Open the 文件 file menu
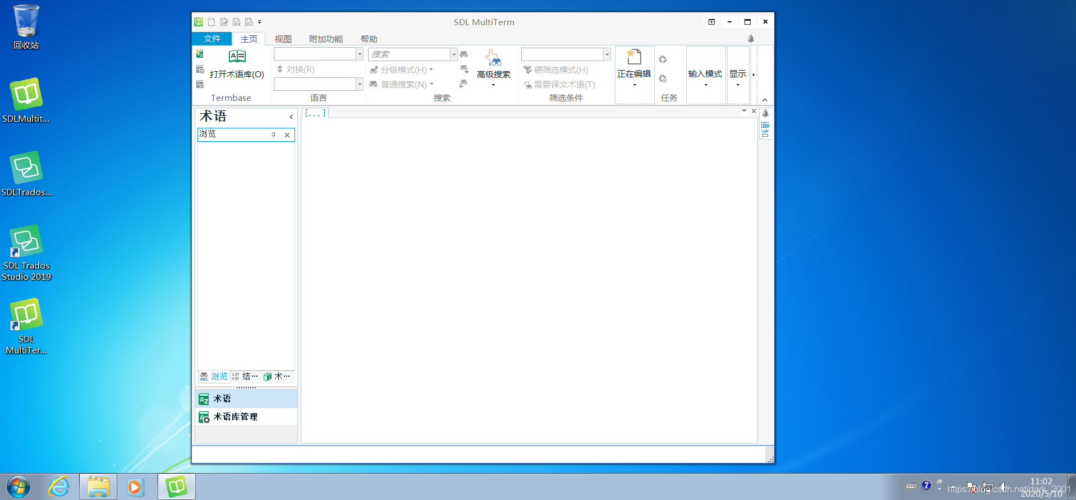 point(211,39)
